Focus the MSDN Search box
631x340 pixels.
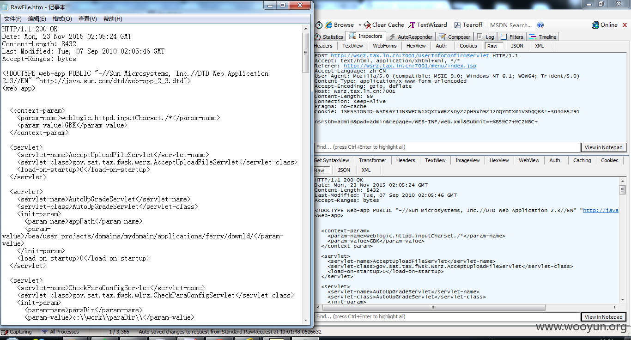511,25
